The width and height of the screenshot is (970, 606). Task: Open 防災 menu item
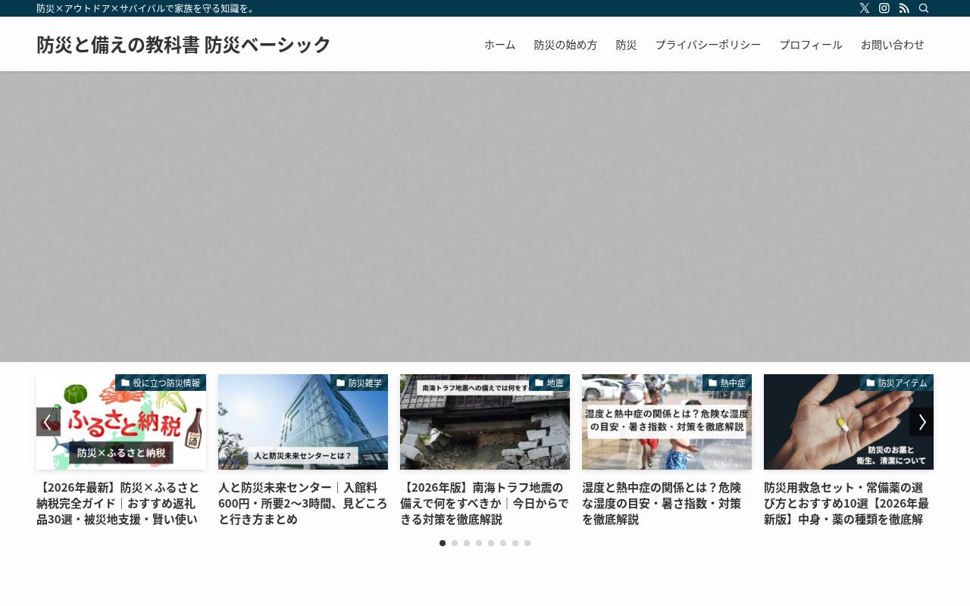626,45
